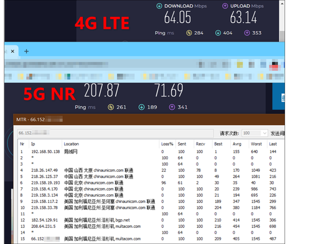Select hop row 192.168.50.138

pos(151,152)
